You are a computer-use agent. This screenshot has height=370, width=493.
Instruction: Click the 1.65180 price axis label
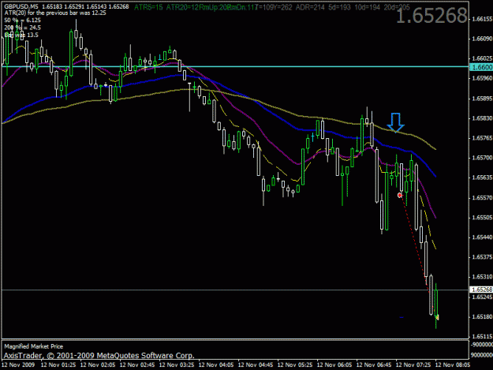click(x=482, y=317)
